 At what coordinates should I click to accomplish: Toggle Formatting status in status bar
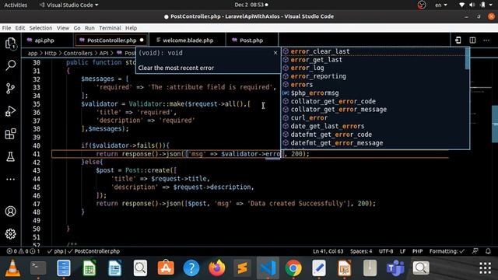pyautogui.click(x=447, y=251)
